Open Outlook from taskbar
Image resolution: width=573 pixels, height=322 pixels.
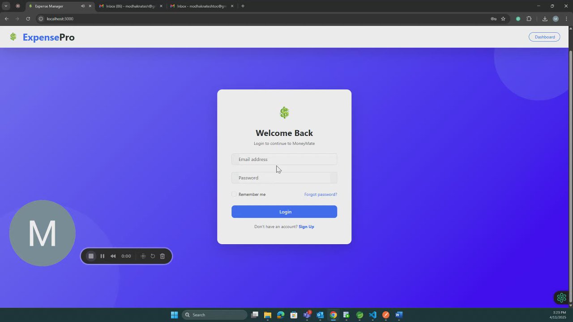(320, 315)
